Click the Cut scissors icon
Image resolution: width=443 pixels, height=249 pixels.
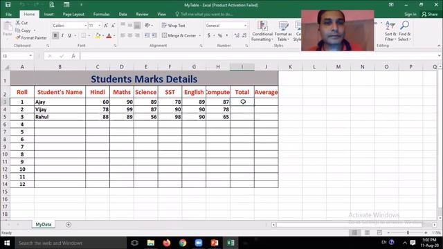[18, 23]
